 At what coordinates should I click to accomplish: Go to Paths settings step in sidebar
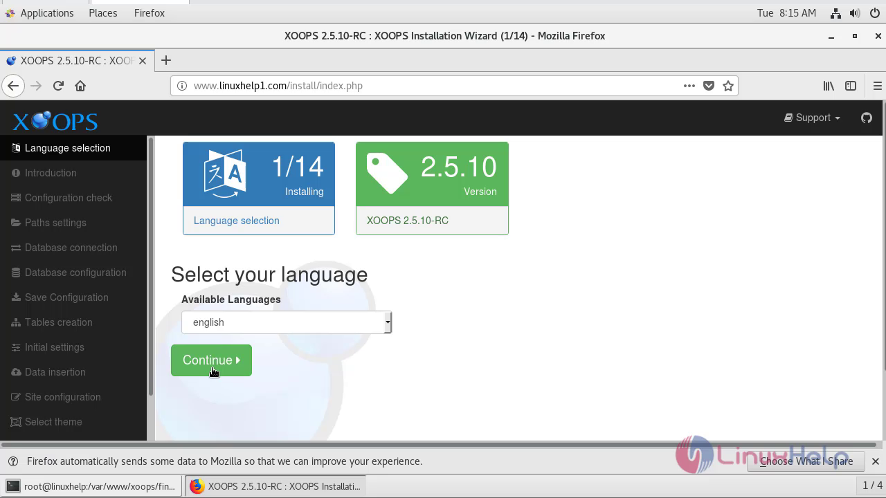tap(73, 223)
